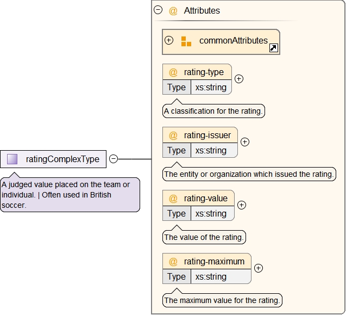The width and height of the screenshot is (346, 315).
Task: Click the @ icon of rating-issuer
Action: (173, 135)
